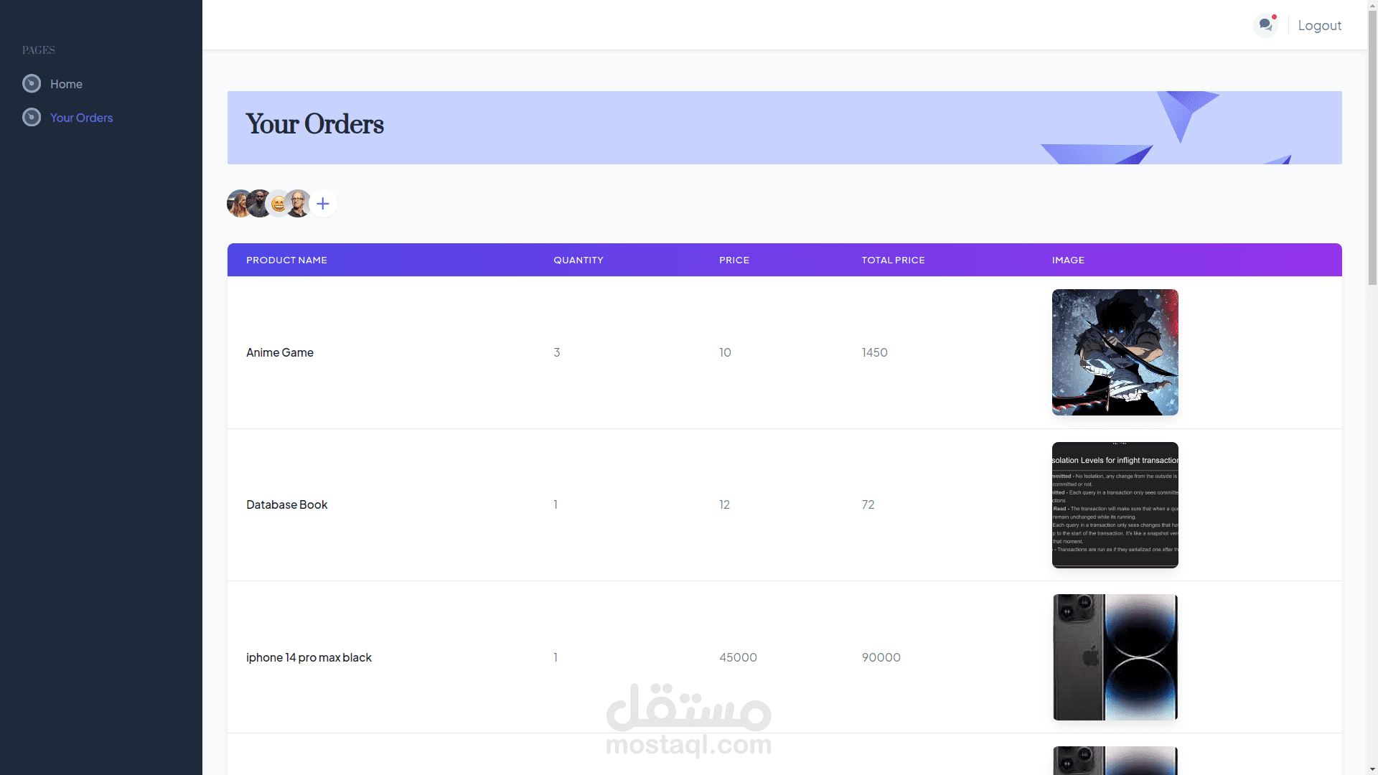1378x775 pixels.
Task: Select the bald man with glasses avatar
Action: [299, 203]
